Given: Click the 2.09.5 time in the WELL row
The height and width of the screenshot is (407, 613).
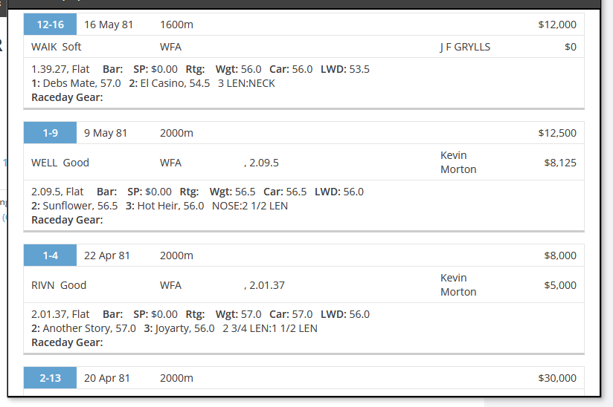Looking at the screenshot, I should click(264, 163).
